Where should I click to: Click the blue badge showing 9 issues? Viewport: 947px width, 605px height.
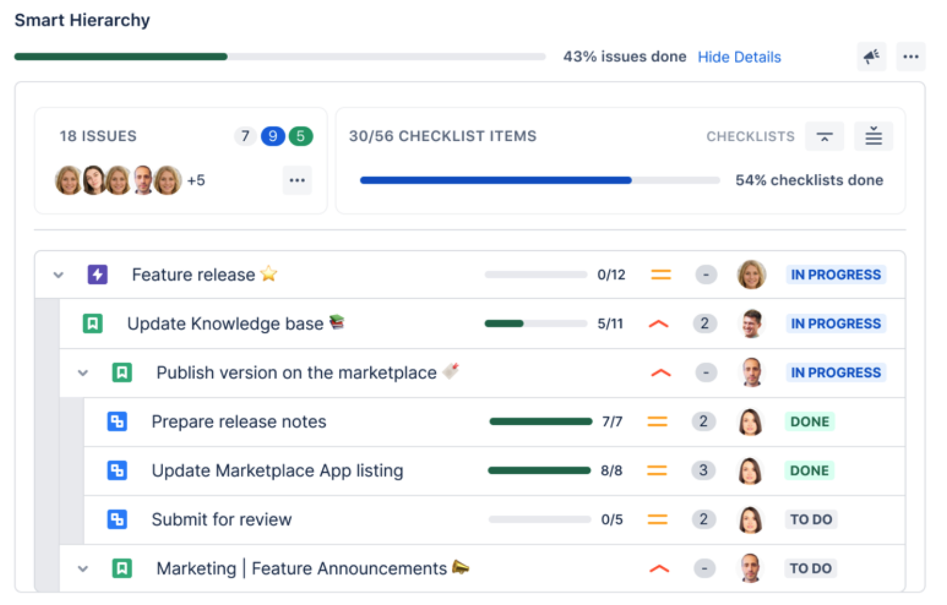[x=273, y=136]
